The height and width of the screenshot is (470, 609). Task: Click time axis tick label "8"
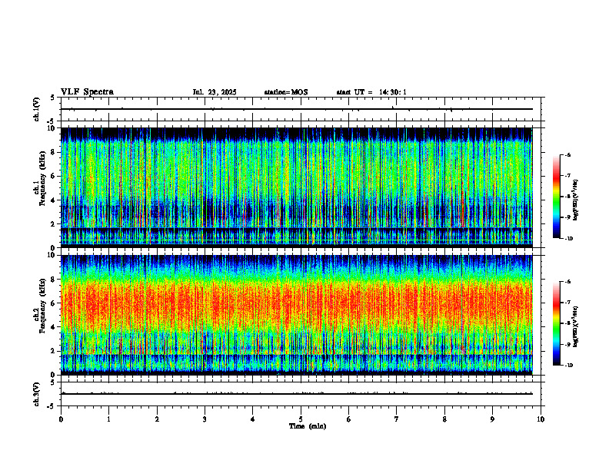(444, 419)
